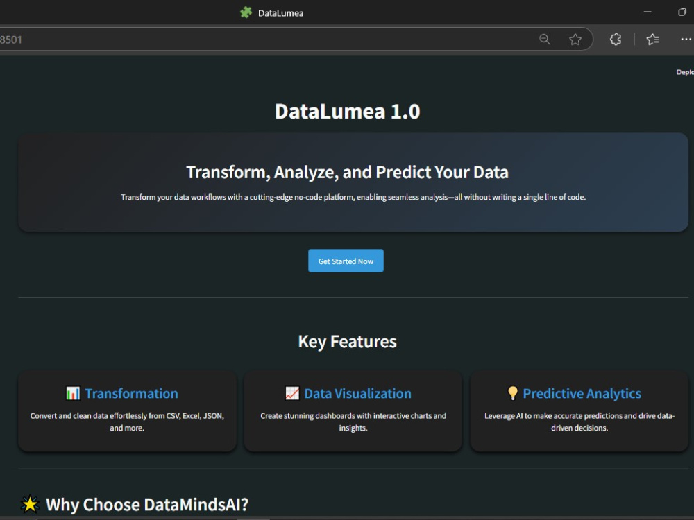The height and width of the screenshot is (520, 694).
Task: Click the Data Visualization feature heading
Action: coord(357,394)
